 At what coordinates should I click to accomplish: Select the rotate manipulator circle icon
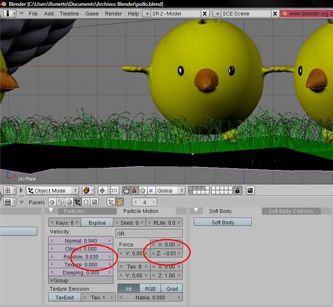tap(143, 190)
